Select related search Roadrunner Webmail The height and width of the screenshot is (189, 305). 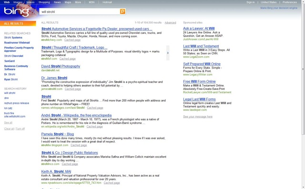[x=17, y=42]
